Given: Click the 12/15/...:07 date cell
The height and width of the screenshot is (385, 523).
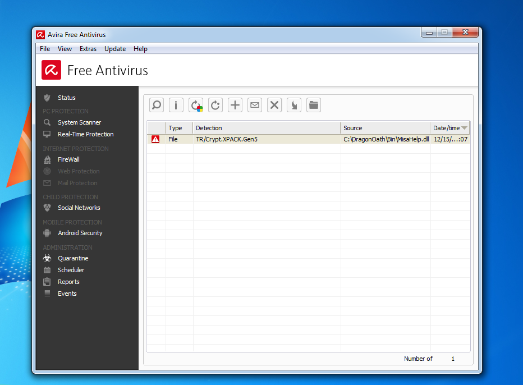Looking at the screenshot, I should click(x=450, y=139).
